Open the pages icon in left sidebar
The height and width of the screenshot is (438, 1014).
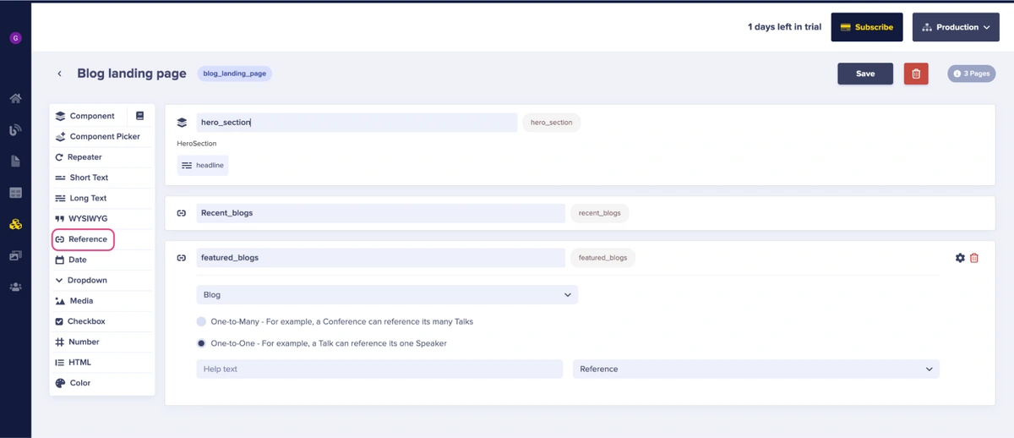[x=15, y=161]
